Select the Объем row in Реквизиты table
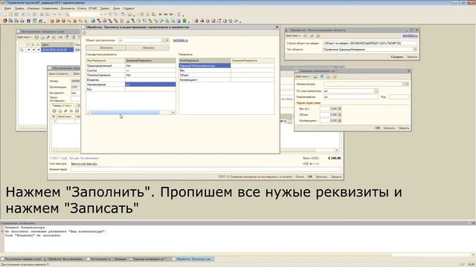Image resolution: width=476 pixels, height=267 pixels. click(226, 75)
